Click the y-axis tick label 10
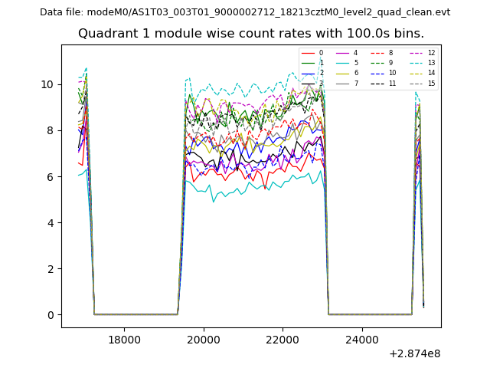 click(x=47, y=84)
